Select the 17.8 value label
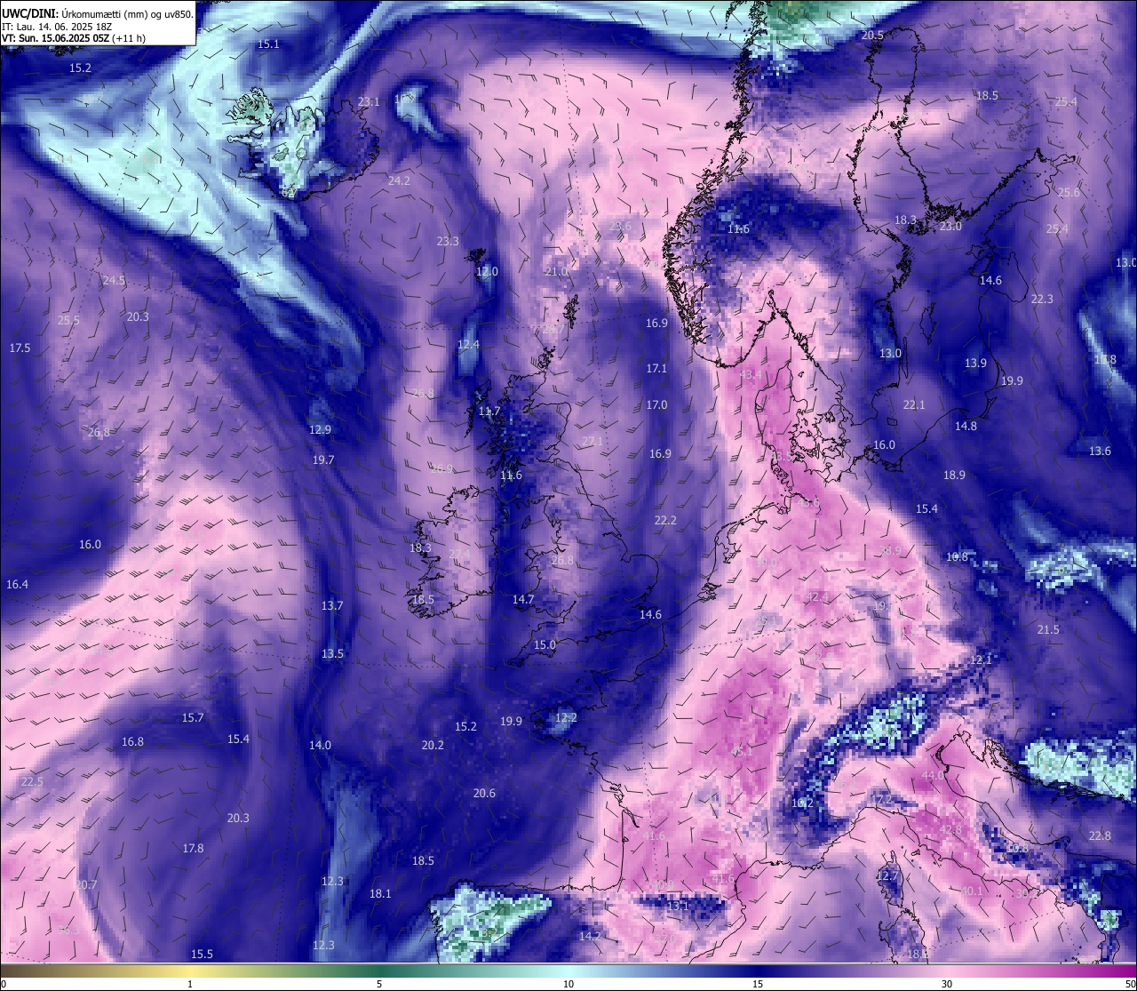This screenshot has height=991, width=1137. 193,848
